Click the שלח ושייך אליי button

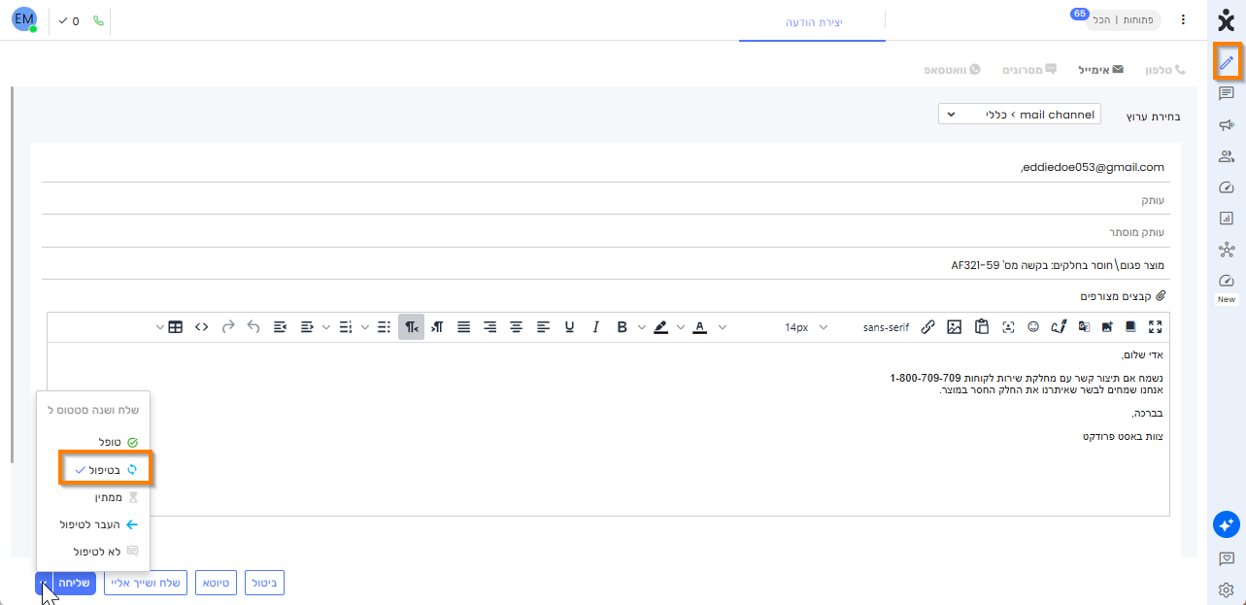(145, 583)
